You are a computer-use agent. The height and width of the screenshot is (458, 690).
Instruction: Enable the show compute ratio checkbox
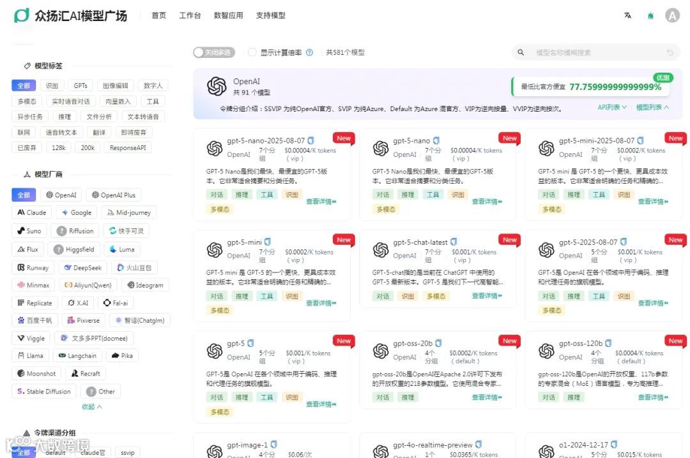[x=252, y=52]
